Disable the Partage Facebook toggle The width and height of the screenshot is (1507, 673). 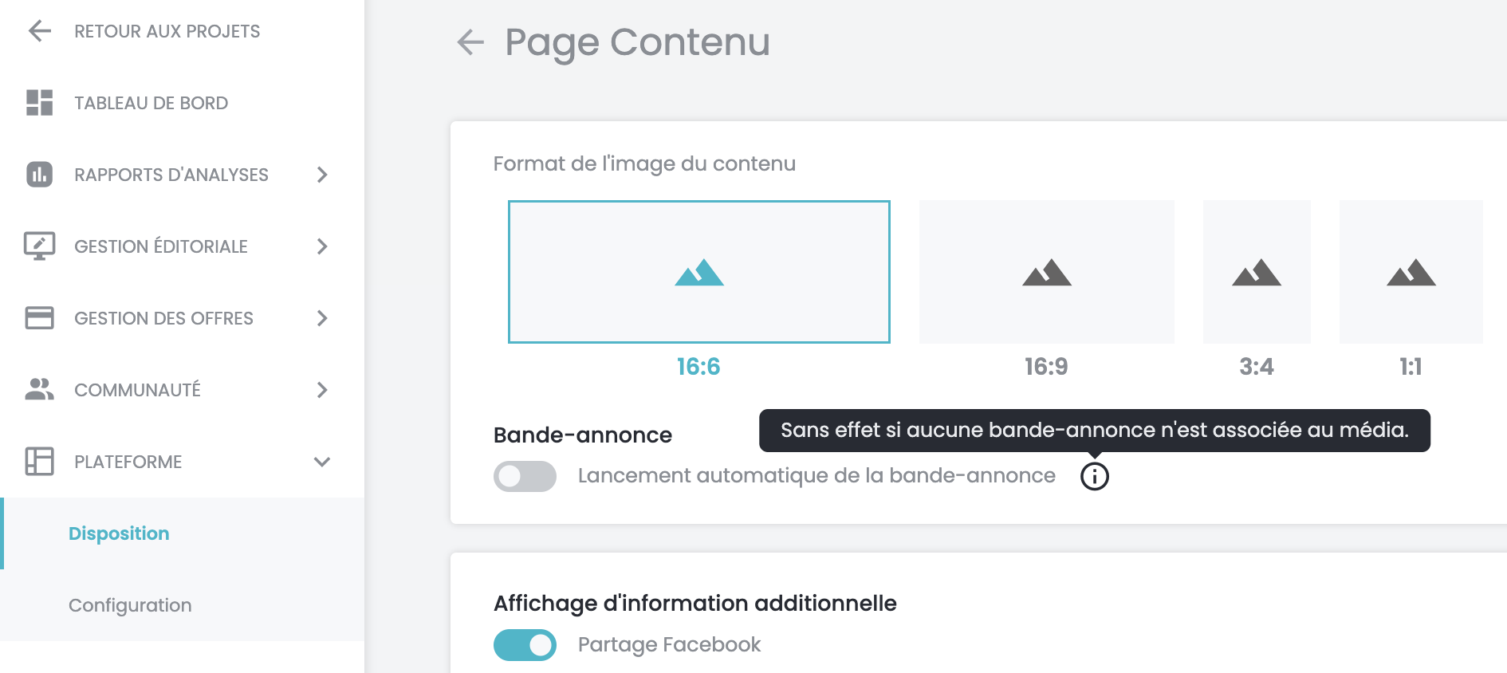pos(525,645)
